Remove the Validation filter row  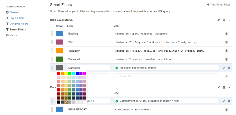pyautogui.click(x=226, y=51)
